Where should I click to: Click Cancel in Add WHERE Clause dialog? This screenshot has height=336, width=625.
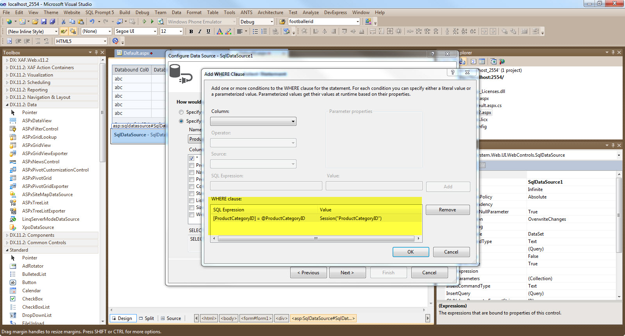pyautogui.click(x=451, y=252)
